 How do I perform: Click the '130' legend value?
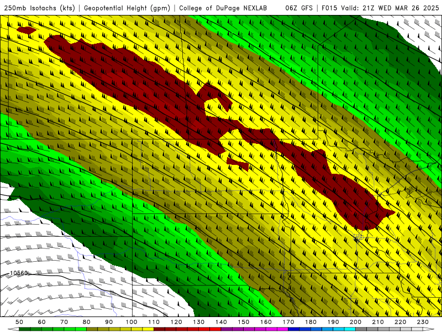(199, 322)
